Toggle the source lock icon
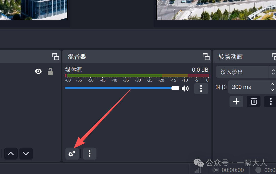This screenshot has width=276, height=174. coord(50,72)
